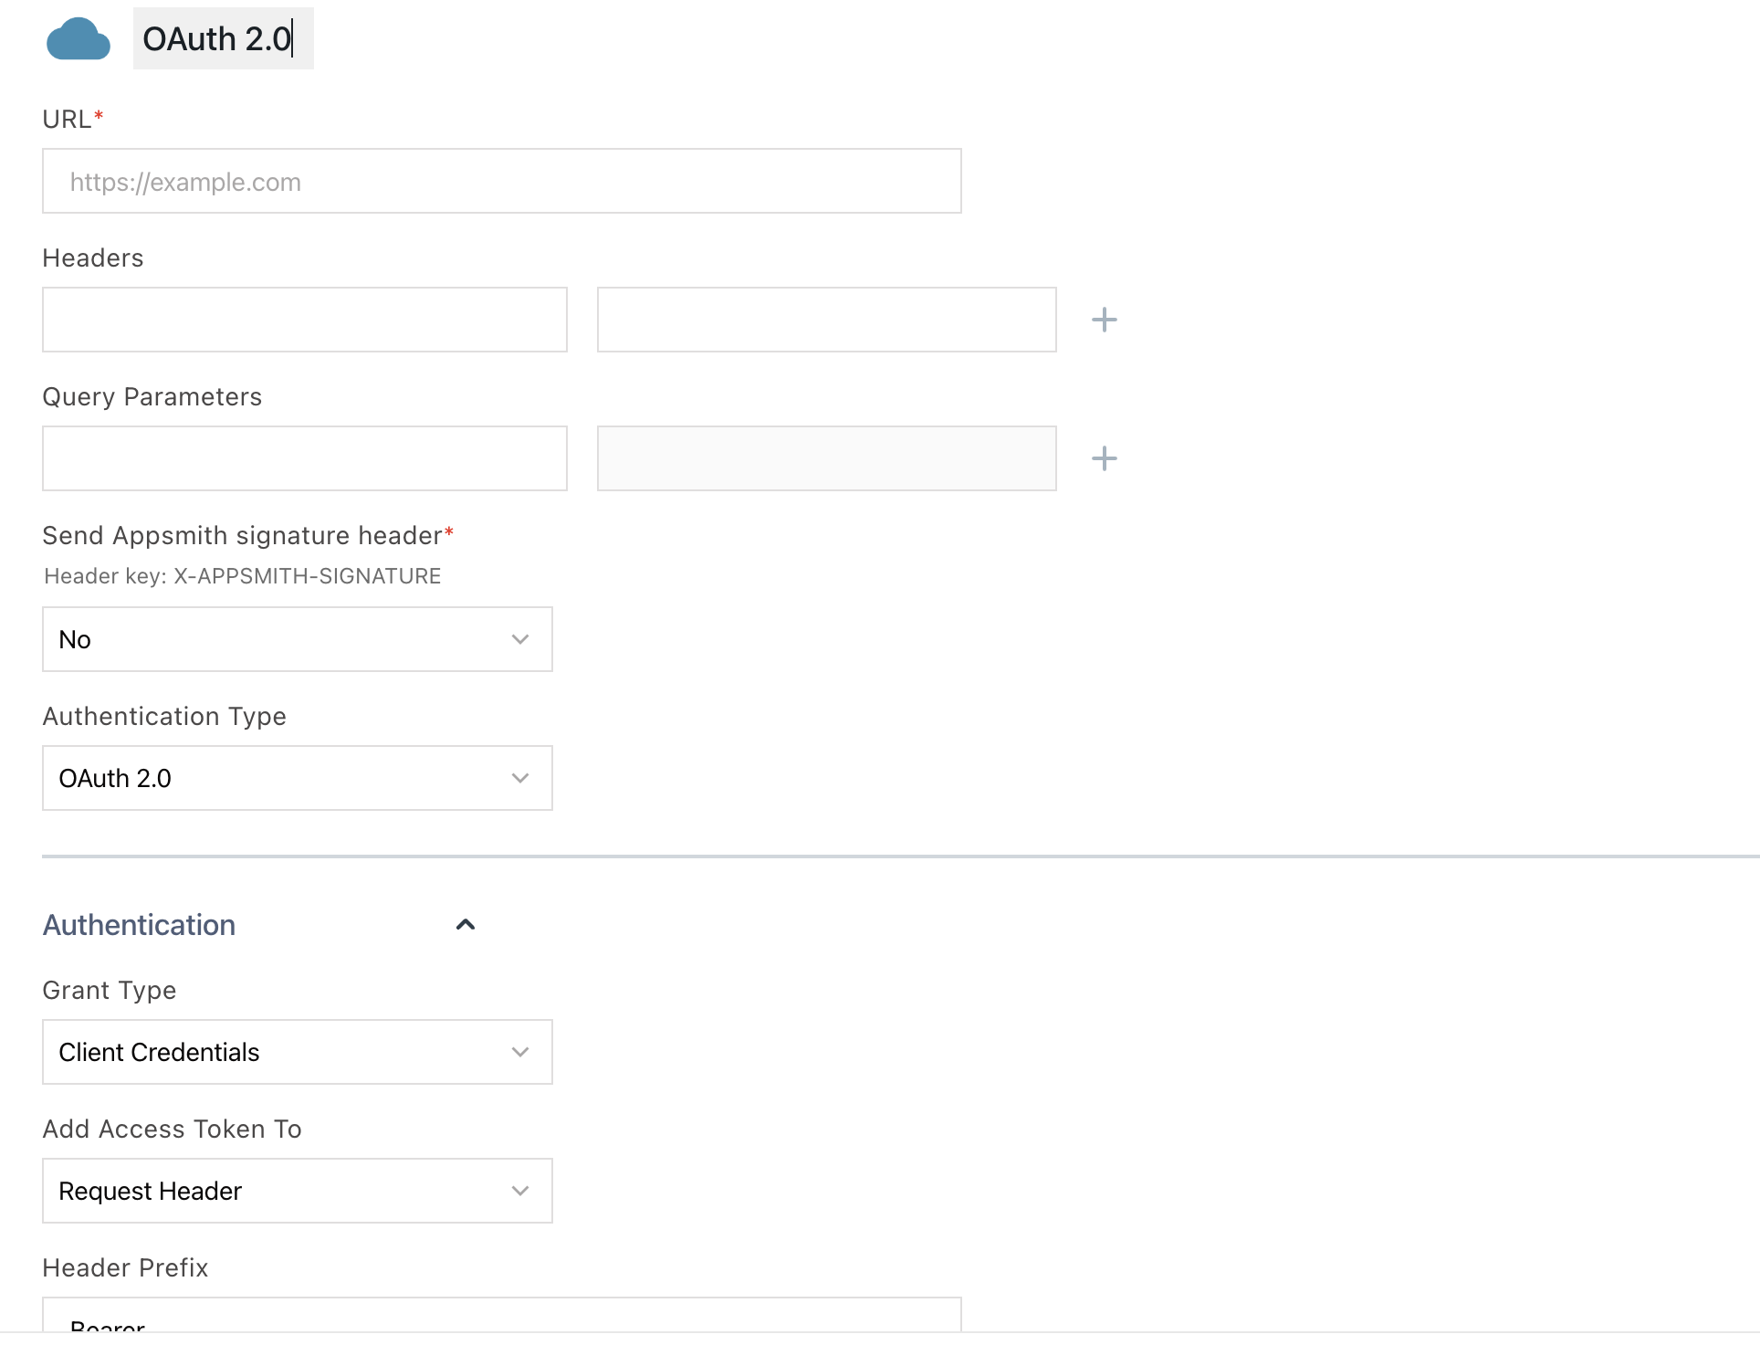Click the URL input field

pyautogui.click(x=501, y=181)
